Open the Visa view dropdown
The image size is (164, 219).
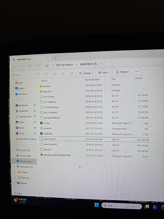(x=104, y=73)
